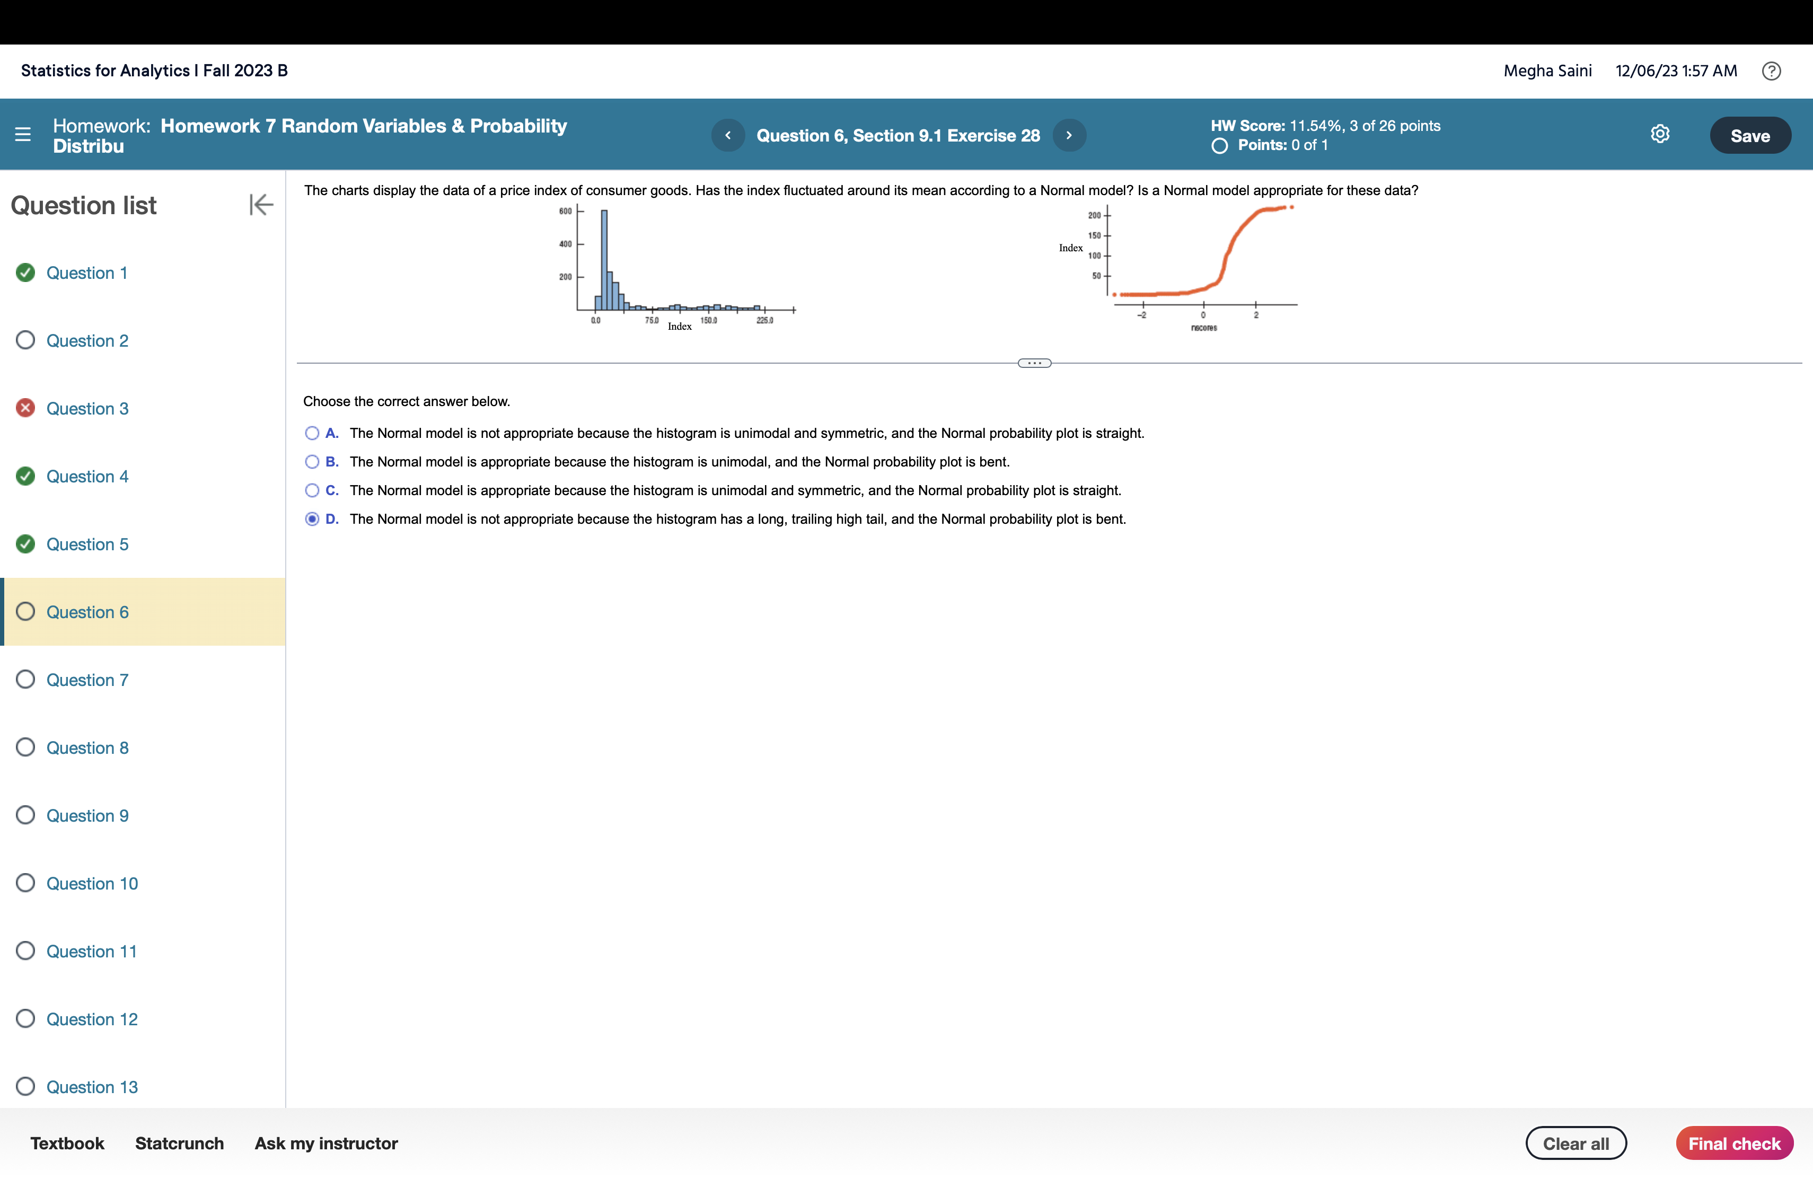Viewport: 1813px width, 1179px height.
Task: Open Question 8 in the list
Action: tap(87, 748)
